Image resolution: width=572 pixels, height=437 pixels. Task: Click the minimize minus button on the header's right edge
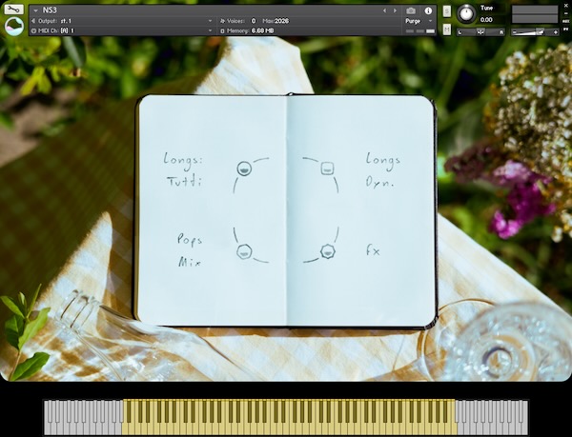click(566, 13)
